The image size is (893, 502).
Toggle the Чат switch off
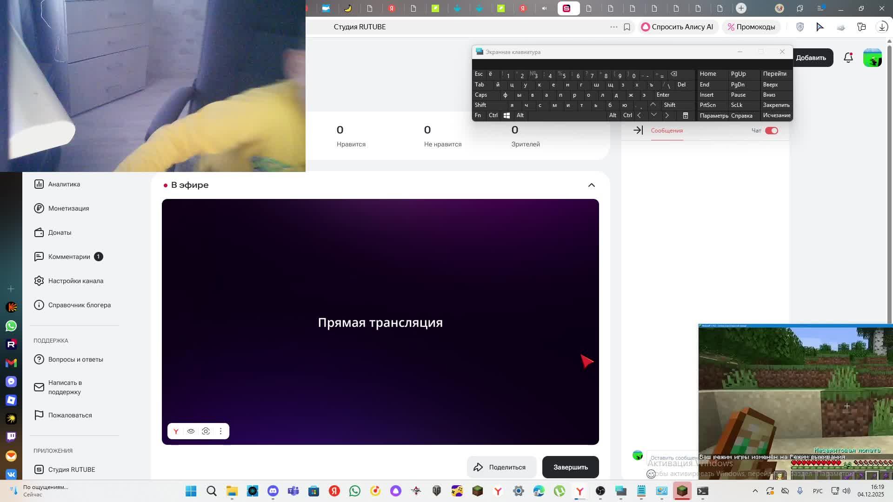771,131
